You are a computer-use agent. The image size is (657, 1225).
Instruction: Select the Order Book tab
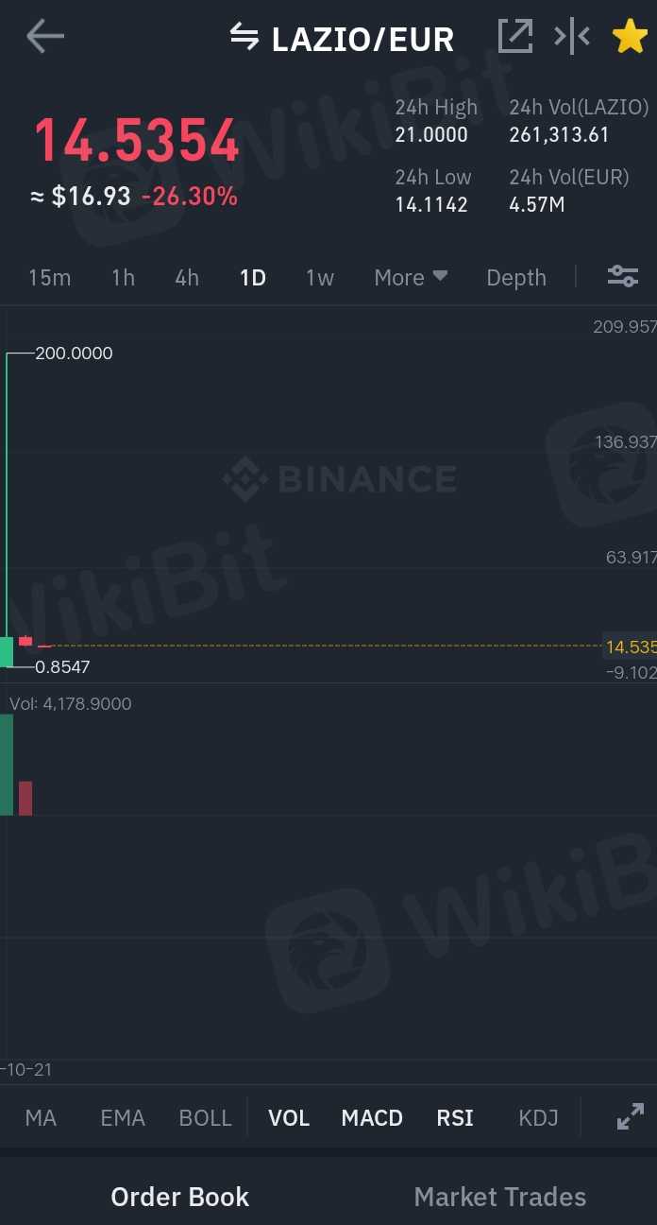coord(179,1197)
